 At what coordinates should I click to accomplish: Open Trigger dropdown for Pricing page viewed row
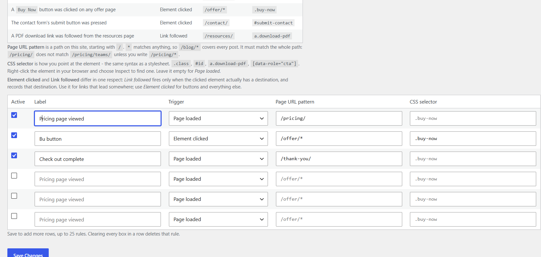click(218, 119)
